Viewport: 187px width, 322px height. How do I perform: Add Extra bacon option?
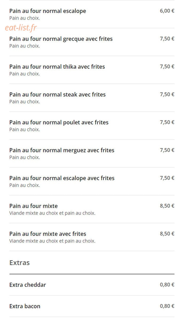click(92, 306)
